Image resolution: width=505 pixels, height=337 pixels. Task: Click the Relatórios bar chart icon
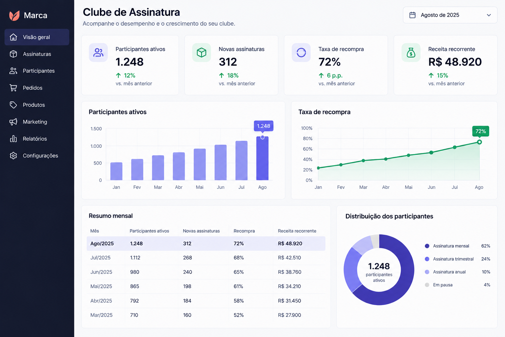coord(13,139)
